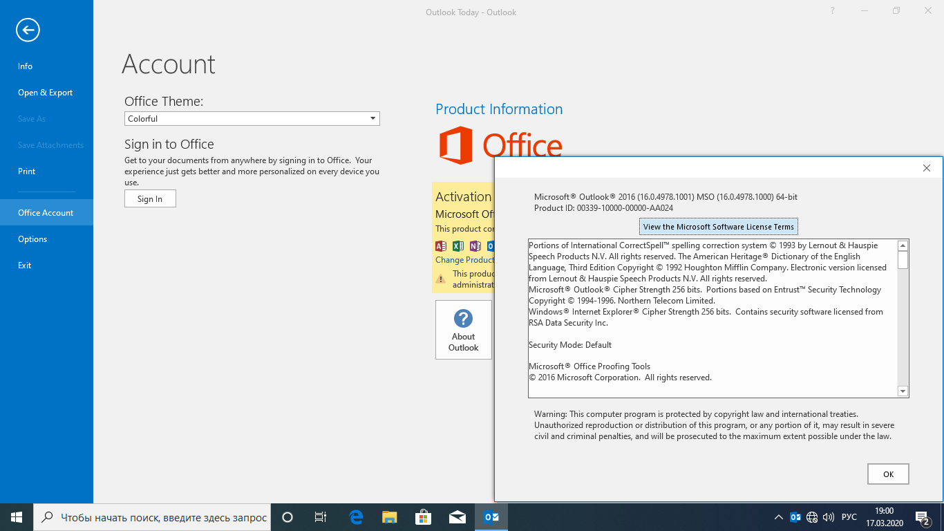Screen dimensions: 944x531
Task: Click the Access icon under Activation
Action: pos(441,246)
